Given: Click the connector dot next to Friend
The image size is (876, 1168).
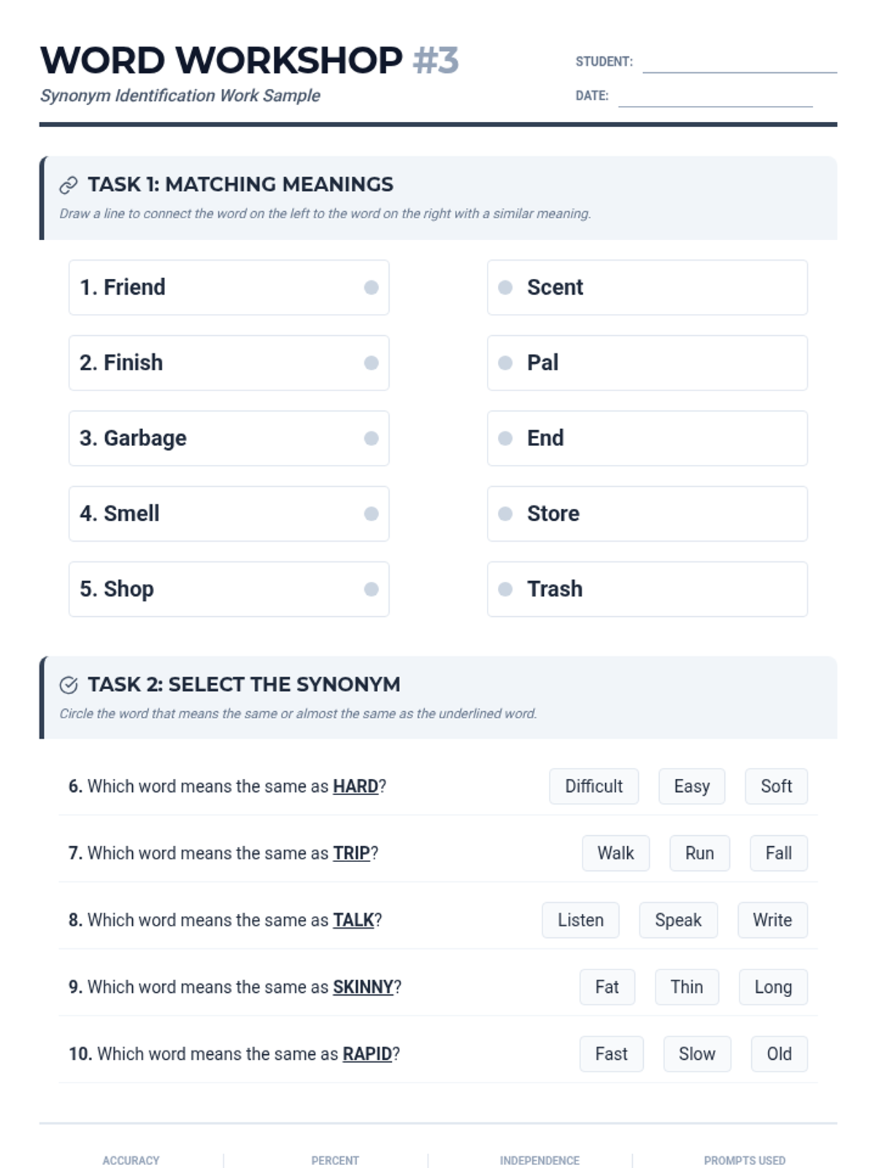Looking at the screenshot, I should pyautogui.click(x=371, y=288).
